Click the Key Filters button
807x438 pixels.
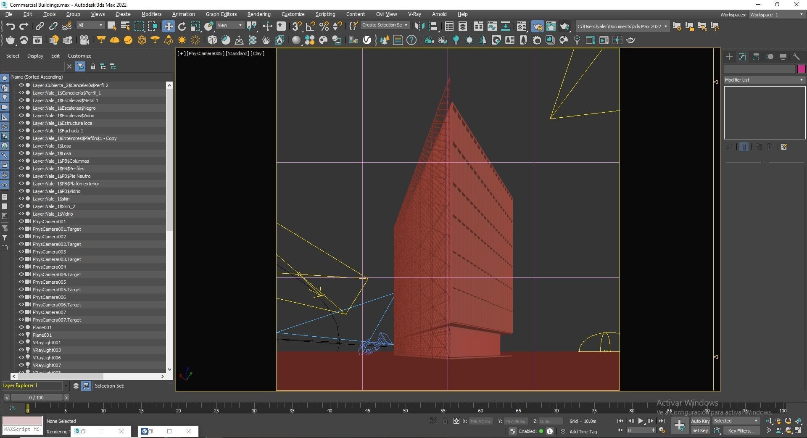click(x=742, y=430)
